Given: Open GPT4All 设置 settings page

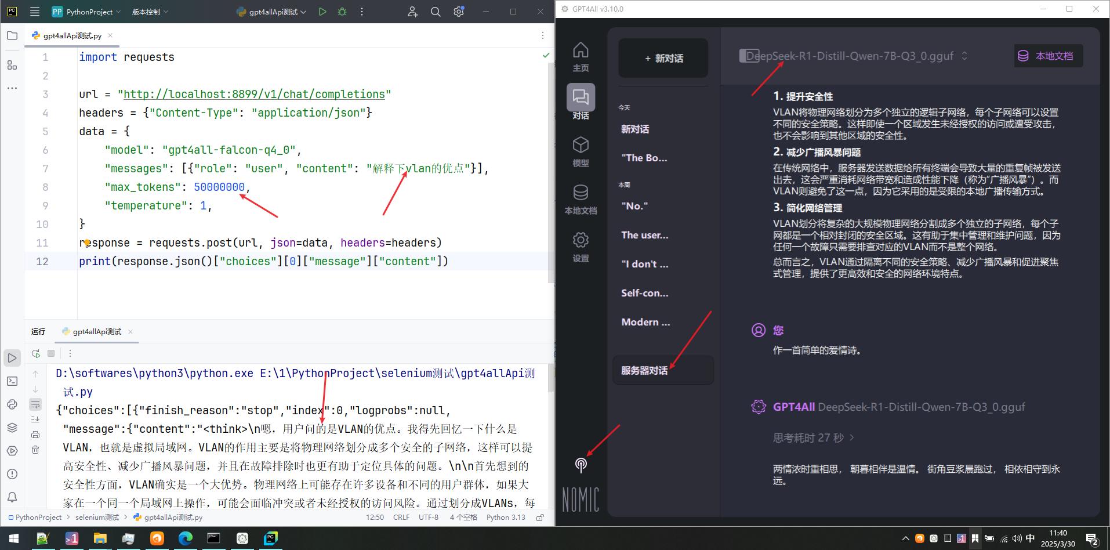Looking at the screenshot, I should (x=581, y=247).
